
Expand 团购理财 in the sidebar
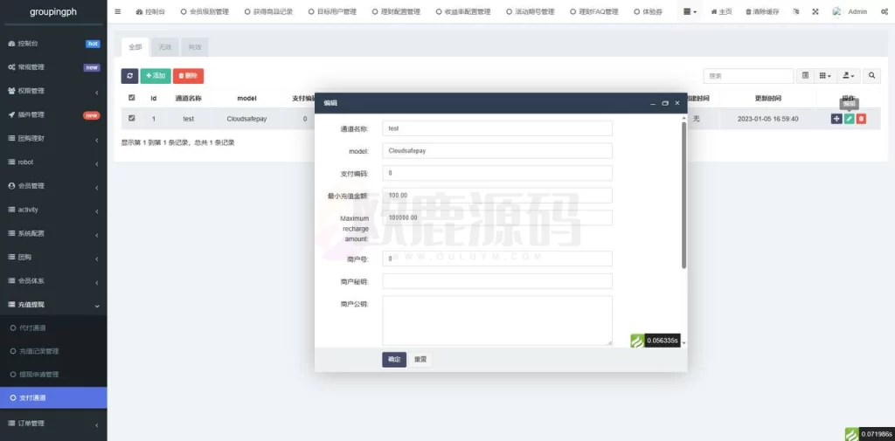(53, 139)
